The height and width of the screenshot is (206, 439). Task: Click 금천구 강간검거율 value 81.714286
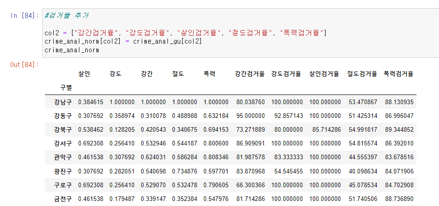[250, 199]
